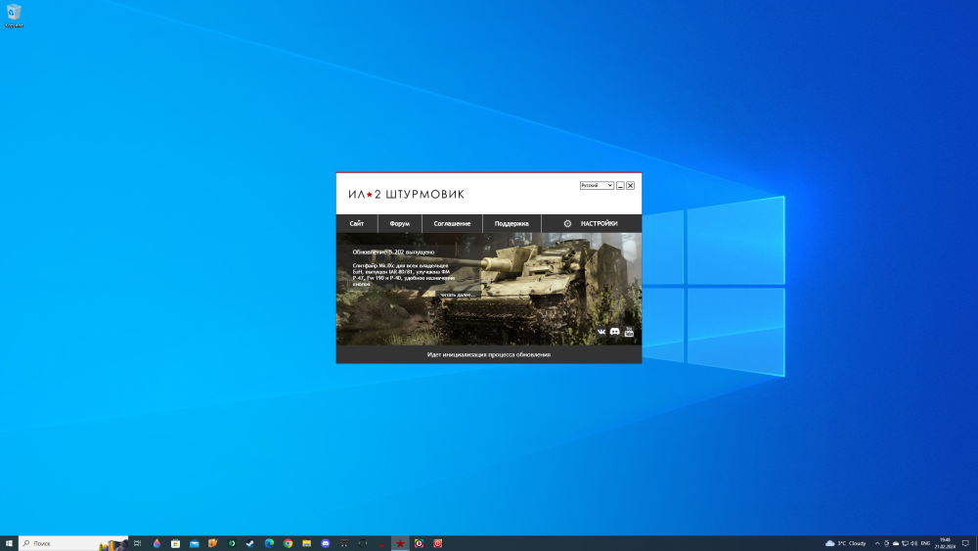Image resolution: width=978 pixels, height=551 pixels.
Task: Open Google Chrome from taskbar
Action: pos(288,543)
